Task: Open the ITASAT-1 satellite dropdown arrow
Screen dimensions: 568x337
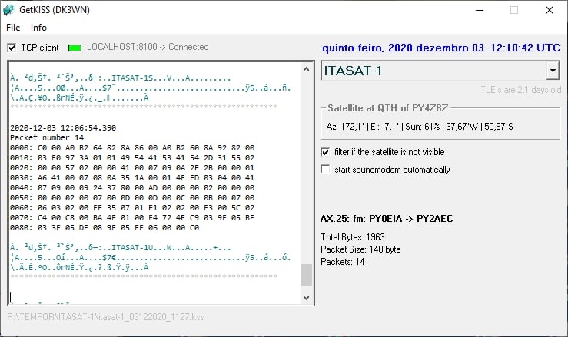Action: tap(553, 71)
